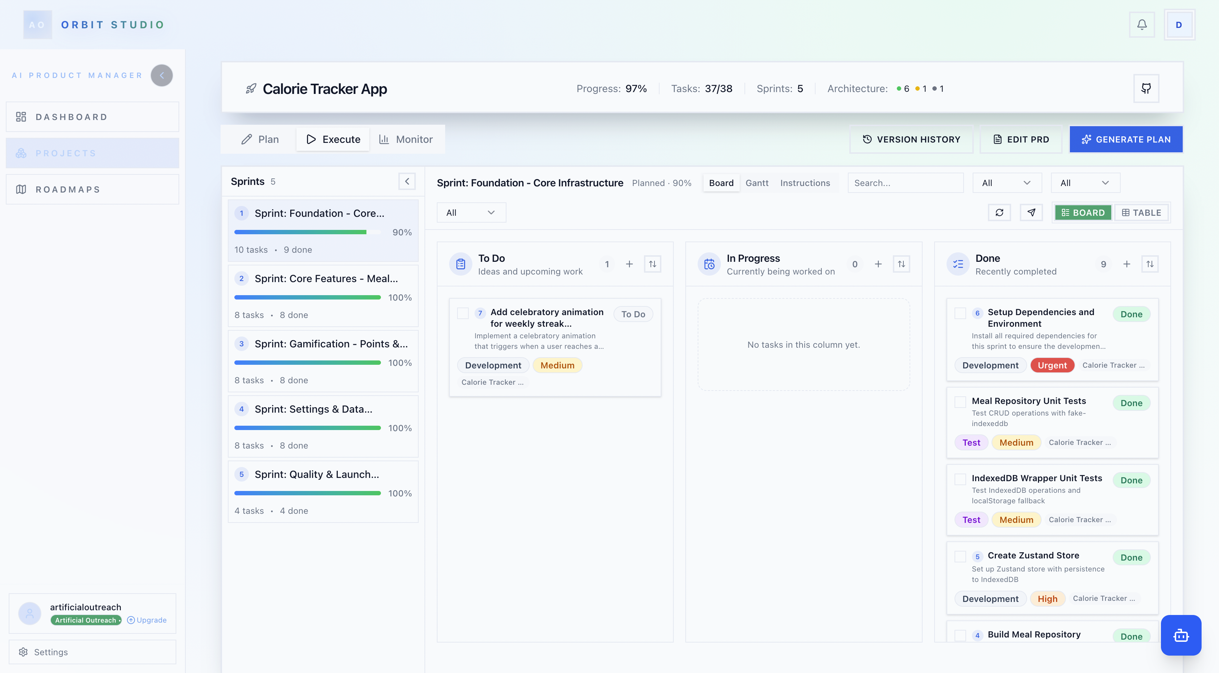Switch to the Execute tab

333,139
